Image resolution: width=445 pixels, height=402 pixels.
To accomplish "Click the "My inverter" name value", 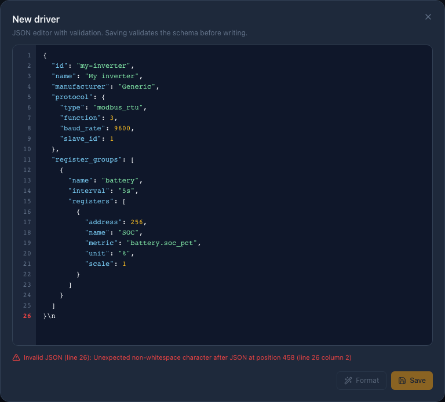I will [111, 76].
